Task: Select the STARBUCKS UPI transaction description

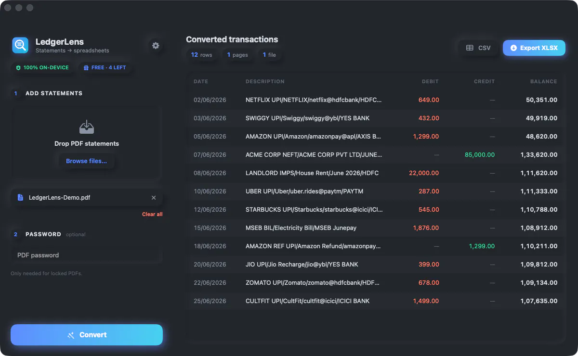Action: click(314, 210)
